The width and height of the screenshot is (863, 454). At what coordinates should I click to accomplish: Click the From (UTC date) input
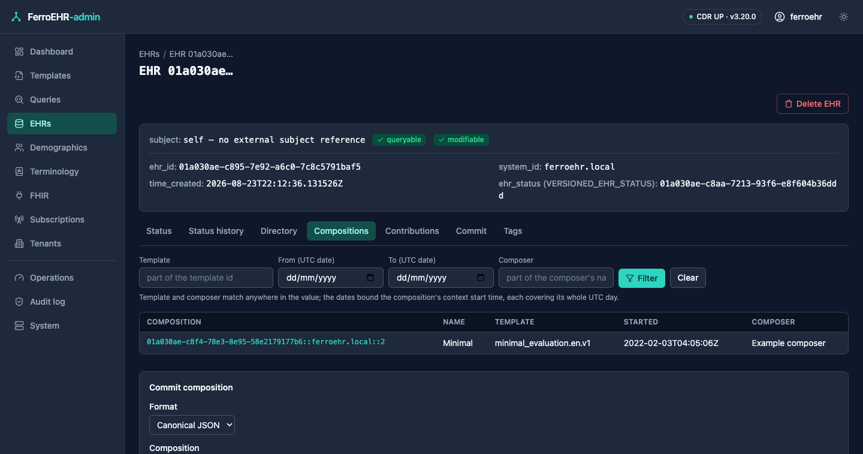[x=331, y=278]
